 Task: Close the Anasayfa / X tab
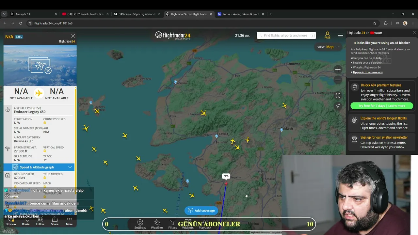(x=56, y=14)
